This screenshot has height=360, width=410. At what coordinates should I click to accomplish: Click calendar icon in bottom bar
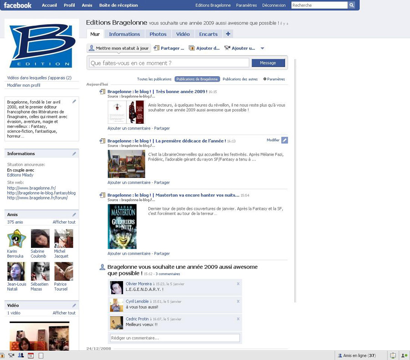pos(31,355)
